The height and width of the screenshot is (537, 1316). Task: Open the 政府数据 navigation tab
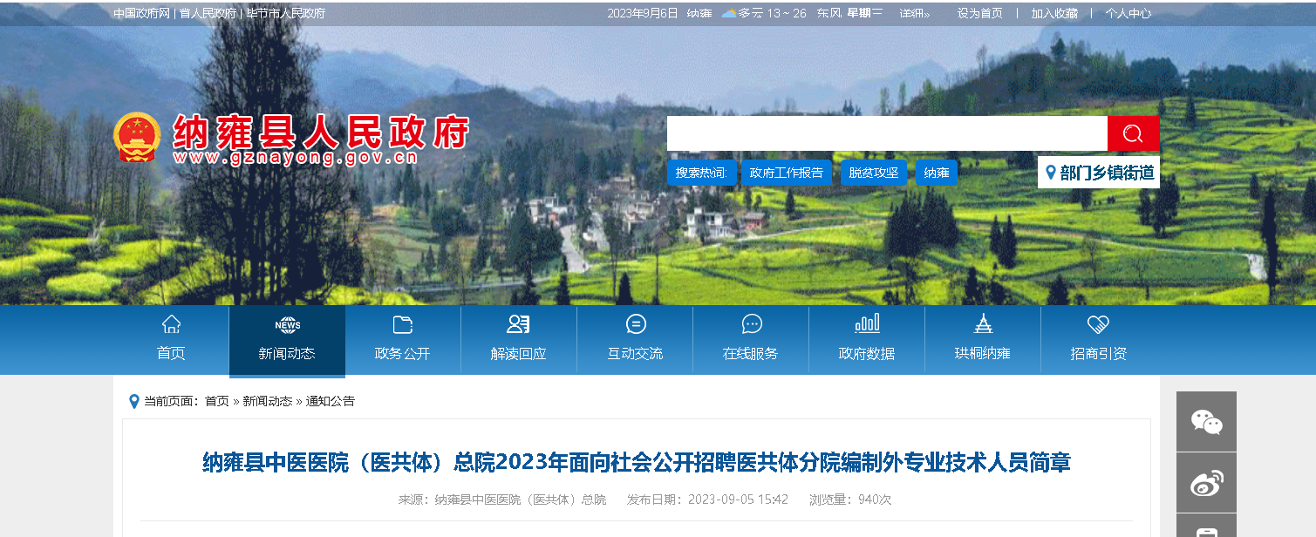tap(867, 340)
